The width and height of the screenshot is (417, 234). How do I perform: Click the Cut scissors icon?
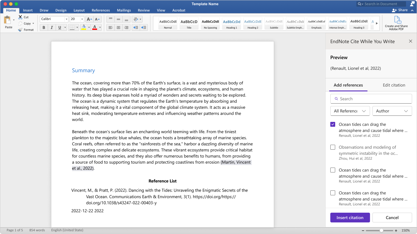[x=20, y=17]
